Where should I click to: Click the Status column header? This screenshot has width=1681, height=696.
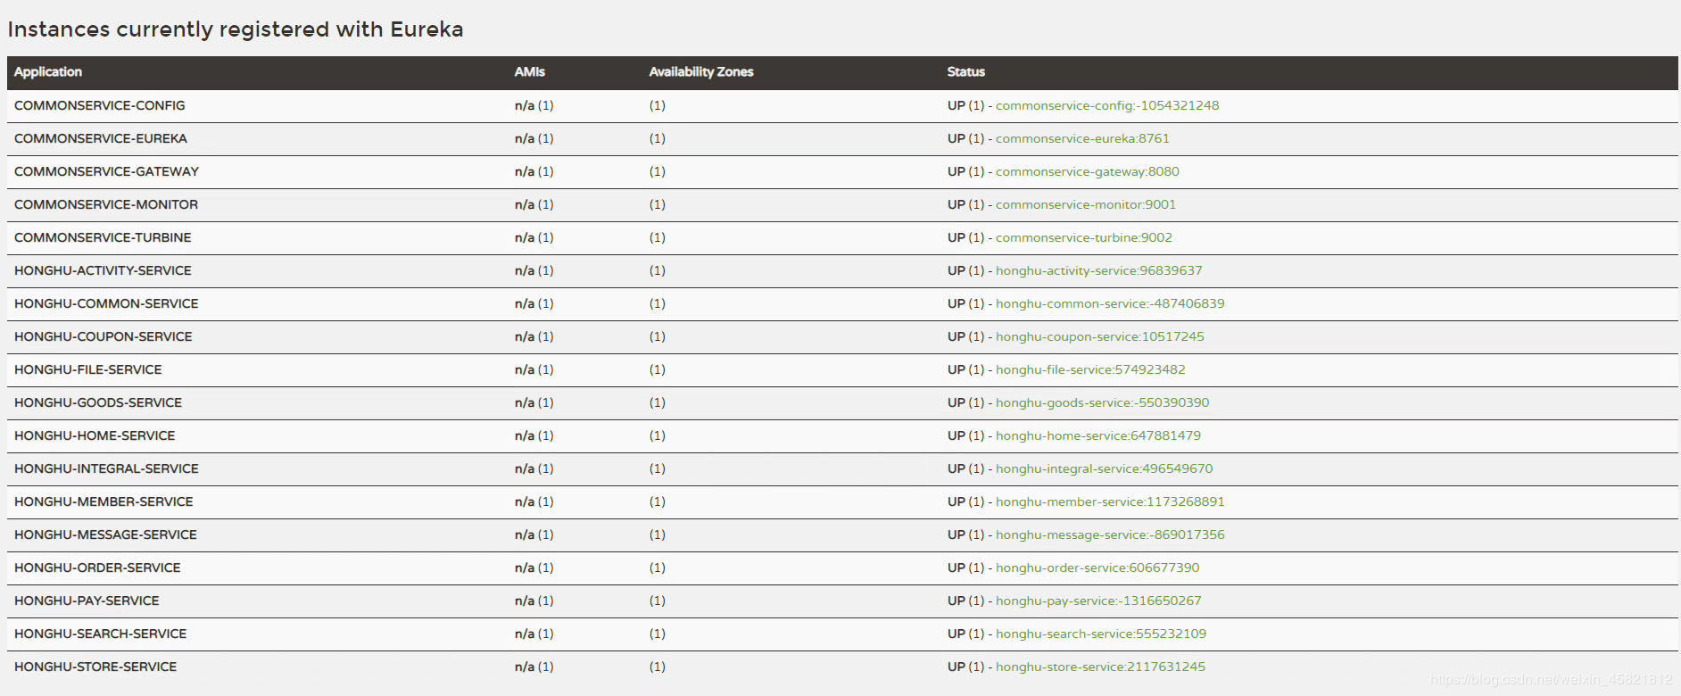tap(966, 71)
